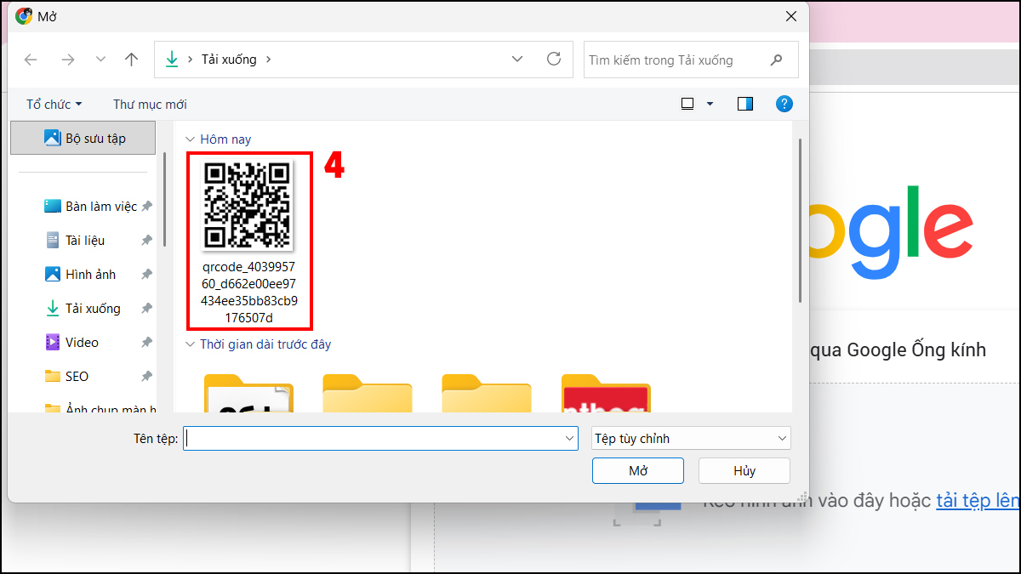Open Hình ảnh in sidebar
Screen dimensions: 1021x574
[80, 275]
